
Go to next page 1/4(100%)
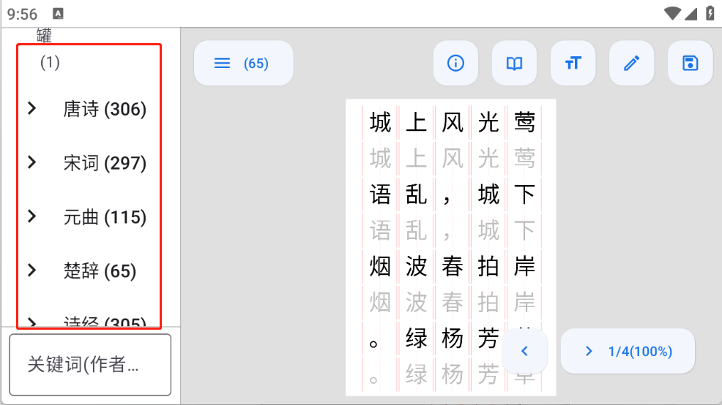tap(628, 352)
